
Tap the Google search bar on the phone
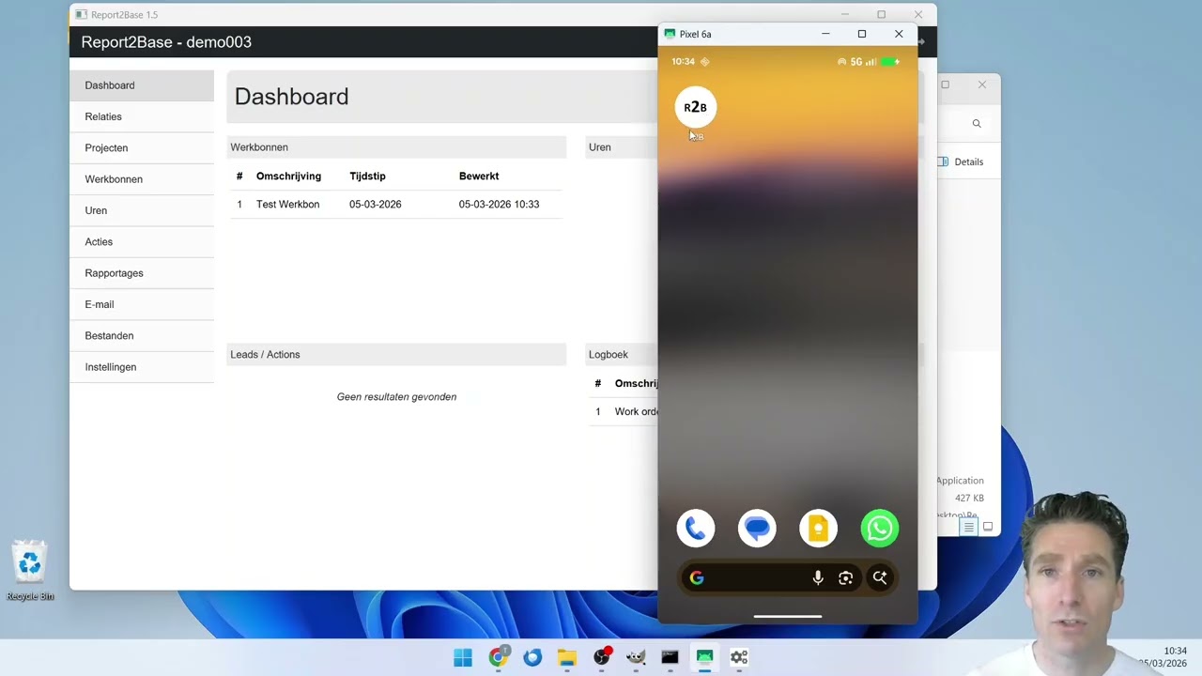788,578
